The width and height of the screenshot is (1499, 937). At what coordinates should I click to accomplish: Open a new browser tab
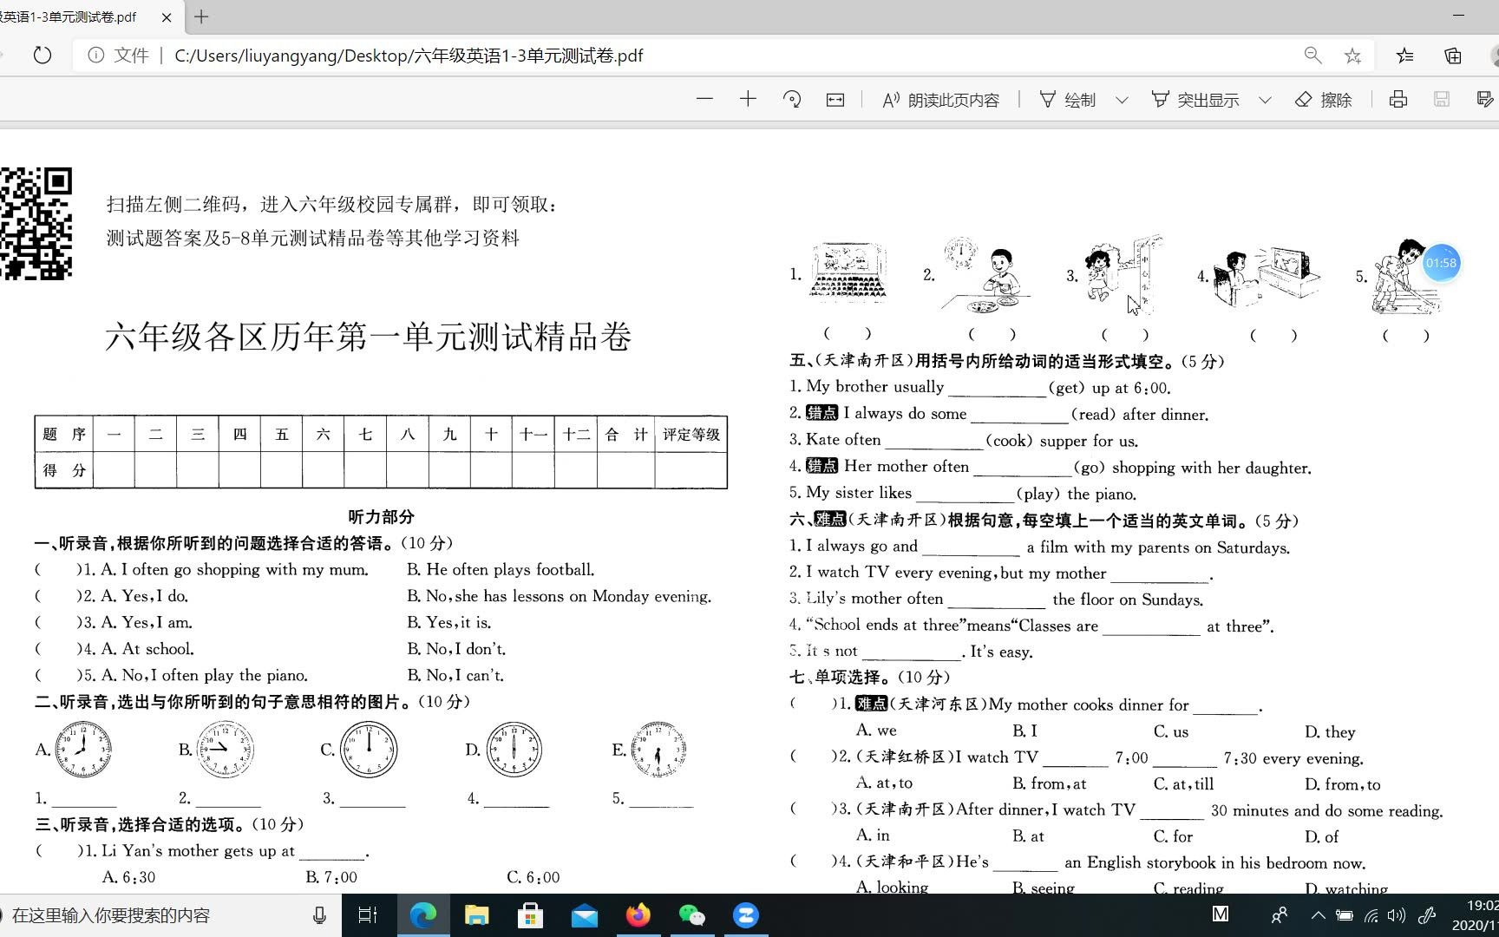pos(201,16)
